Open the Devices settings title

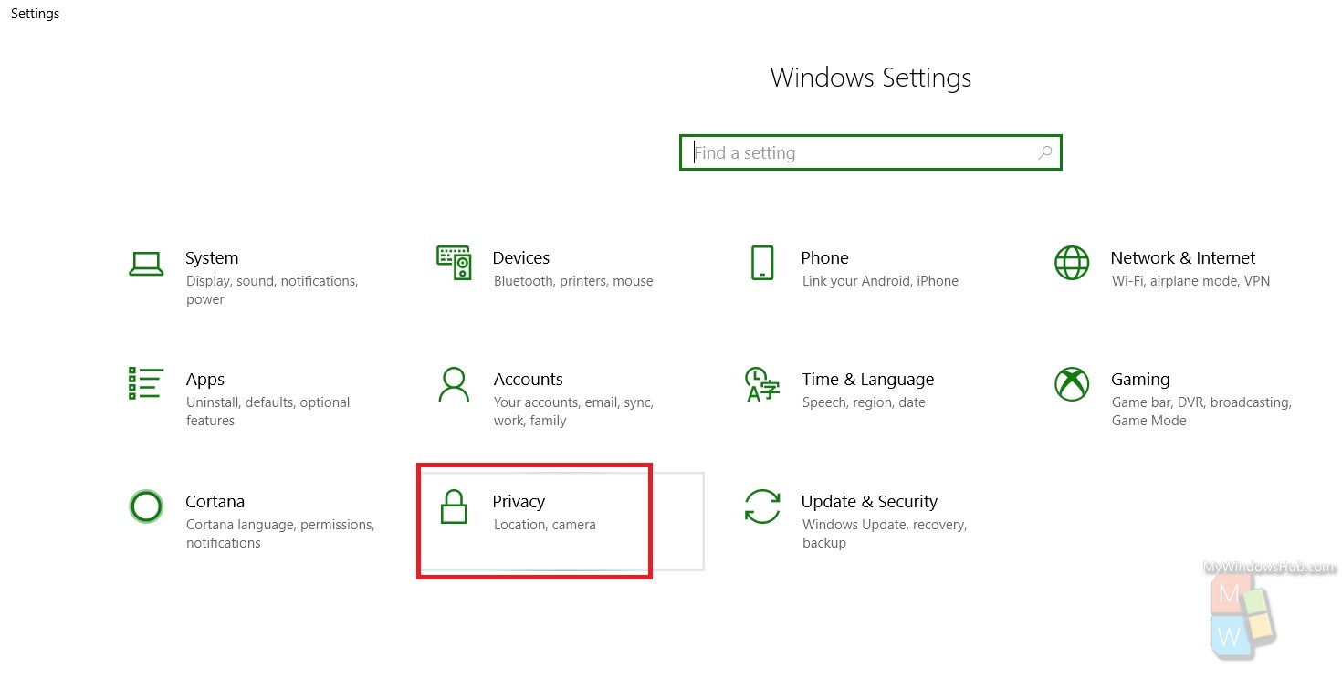(x=521, y=257)
